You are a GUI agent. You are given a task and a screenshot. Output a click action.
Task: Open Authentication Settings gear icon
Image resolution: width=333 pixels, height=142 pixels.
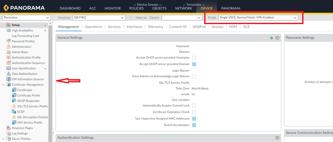point(277,138)
